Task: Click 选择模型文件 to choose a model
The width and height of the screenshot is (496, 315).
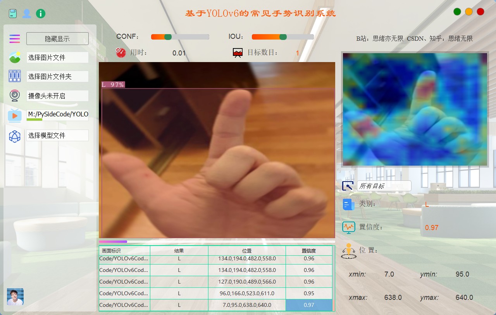Action: pos(57,135)
